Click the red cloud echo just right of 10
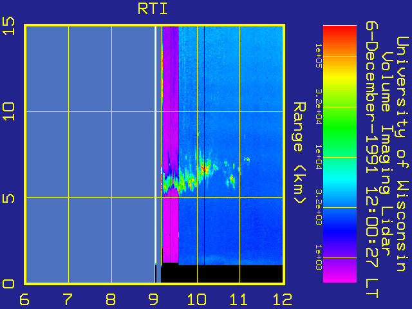412x309 pixels. 204,168
